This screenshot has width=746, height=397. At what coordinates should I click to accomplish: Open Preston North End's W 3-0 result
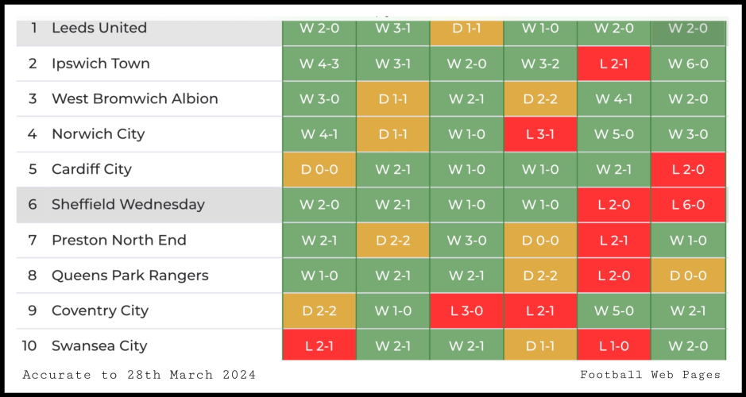pos(466,240)
